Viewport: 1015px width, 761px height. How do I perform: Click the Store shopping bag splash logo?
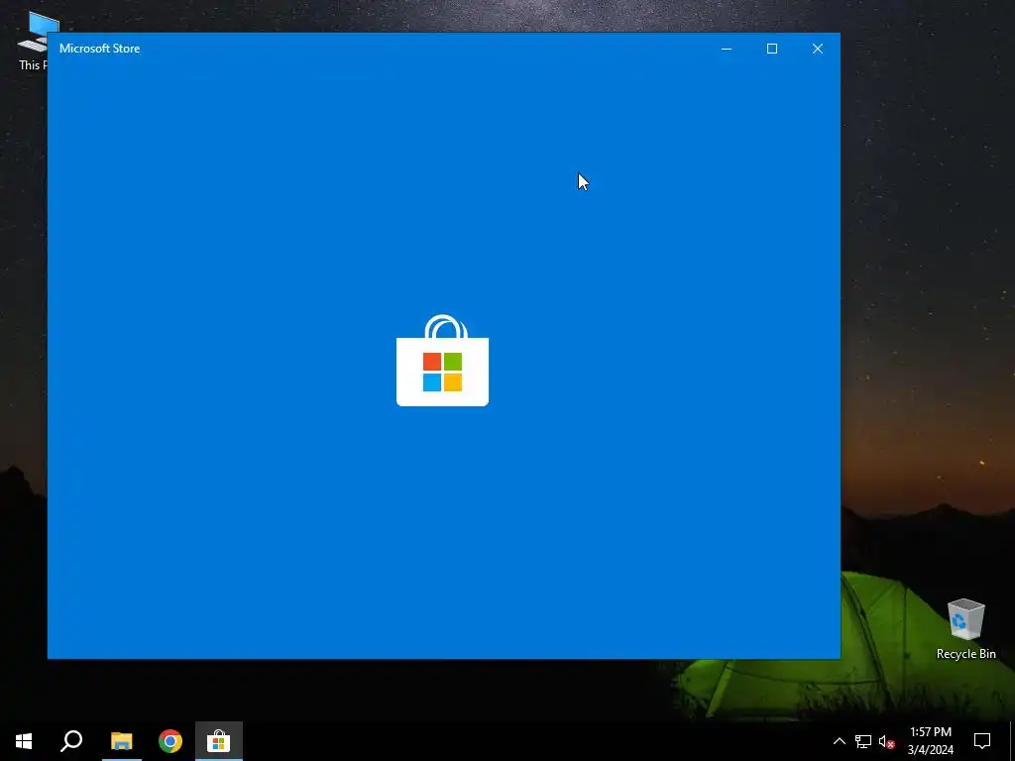(x=443, y=361)
